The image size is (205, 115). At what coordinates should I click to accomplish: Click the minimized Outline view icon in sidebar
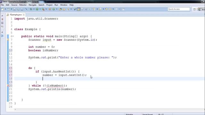point(2,36)
